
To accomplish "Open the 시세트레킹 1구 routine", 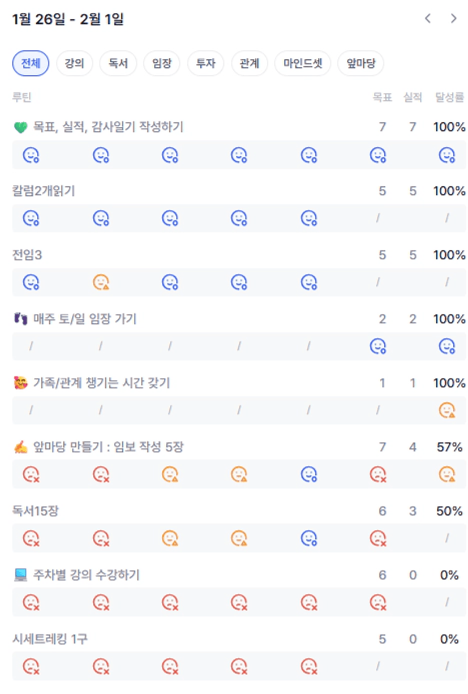I will point(50,639).
